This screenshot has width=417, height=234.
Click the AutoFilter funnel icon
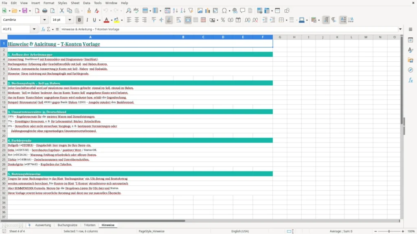point(191,11)
